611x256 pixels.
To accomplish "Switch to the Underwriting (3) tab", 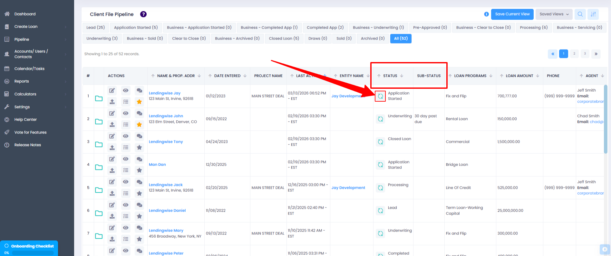I will pos(102,39).
